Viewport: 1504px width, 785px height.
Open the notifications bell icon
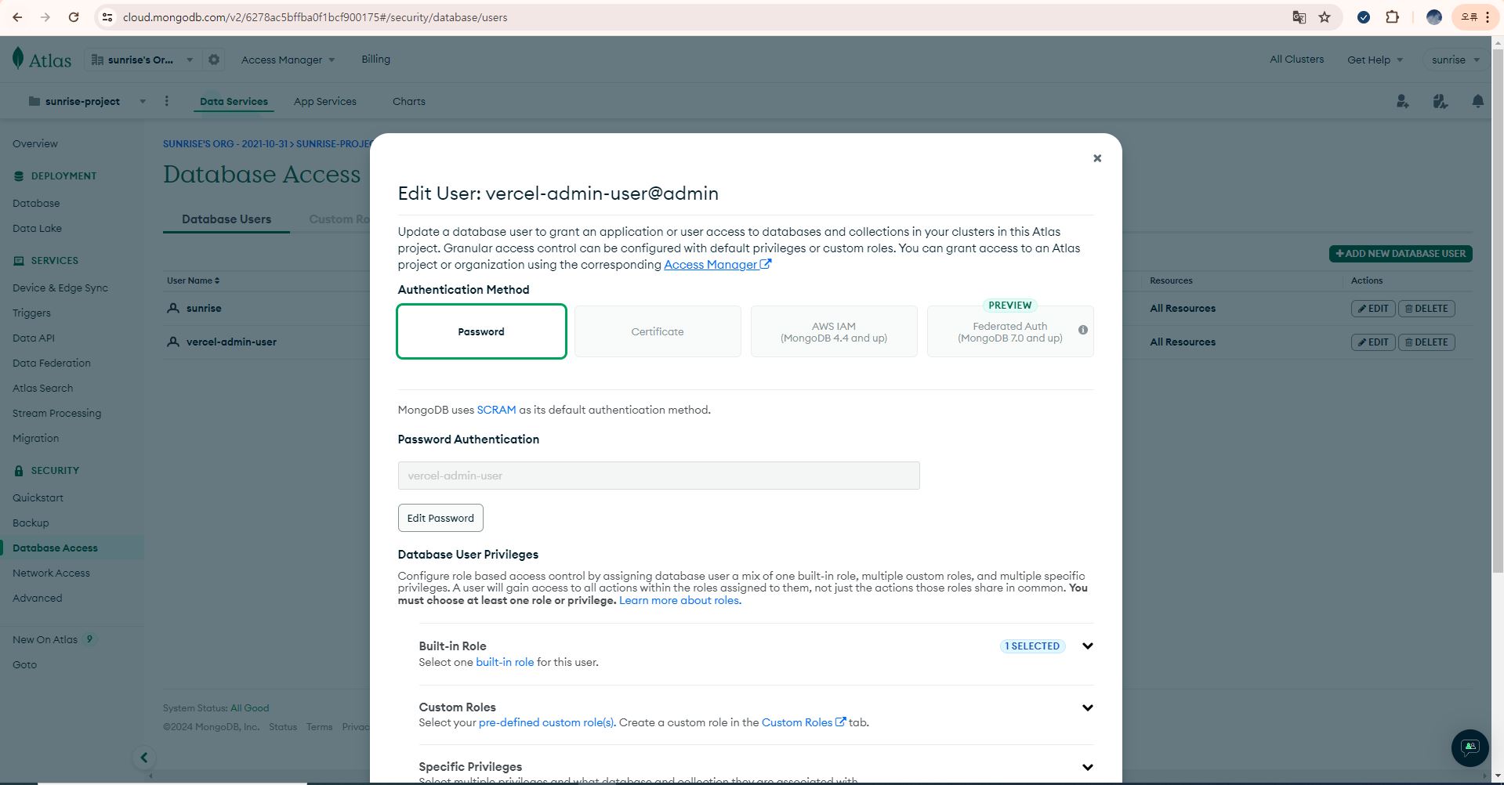tap(1477, 101)
